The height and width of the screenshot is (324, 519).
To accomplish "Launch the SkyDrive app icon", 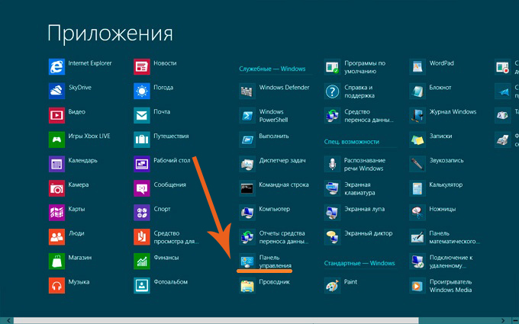I will pos(56,91).
